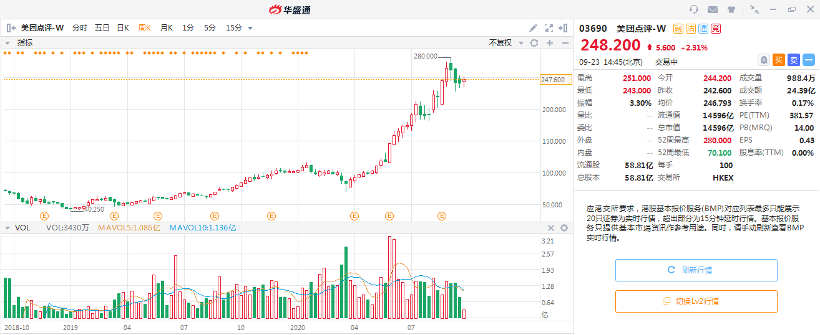Expand more time period options arrow
The image size is (820, 335).
[x=250, y=28]
